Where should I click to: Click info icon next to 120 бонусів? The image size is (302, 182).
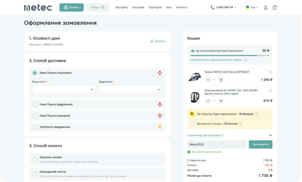click(x=240, y=124)
